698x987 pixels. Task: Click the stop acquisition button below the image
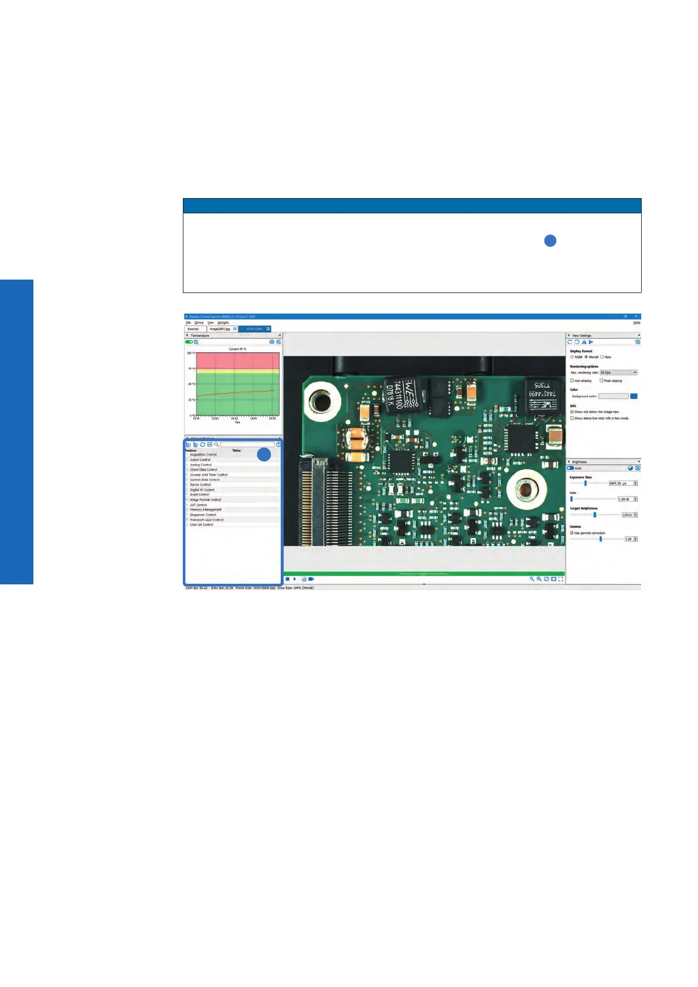point(287,579)
